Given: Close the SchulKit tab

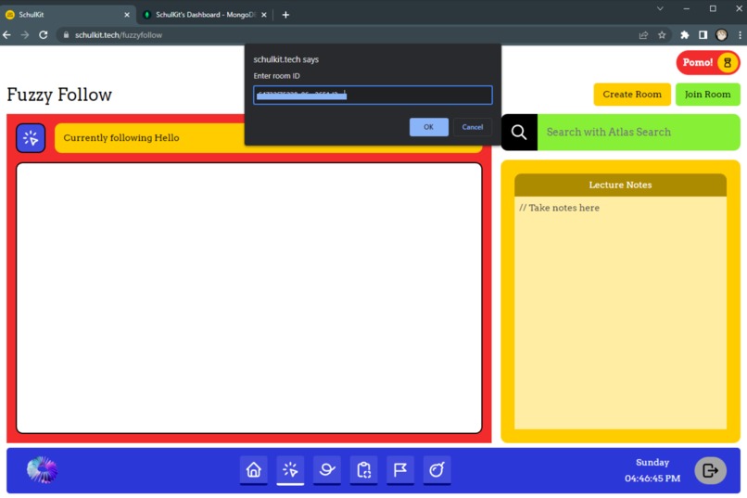Looking at the screenshot, I should [127, 15].
